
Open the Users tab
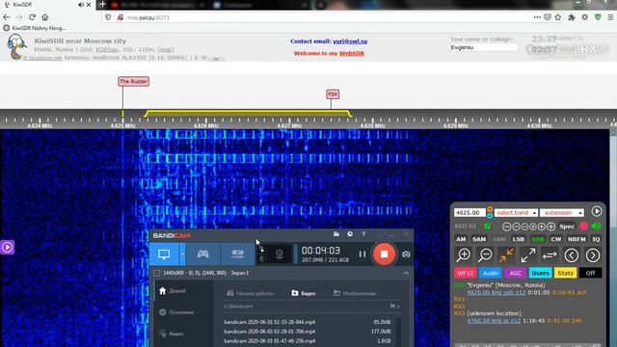pos(540,273)
